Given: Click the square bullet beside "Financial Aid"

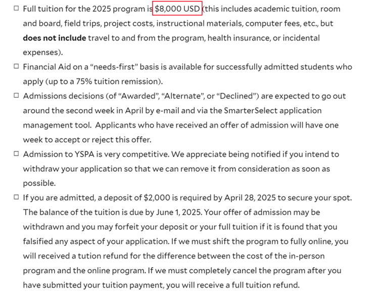Looking at the screenshot, I should click(16, 67).
